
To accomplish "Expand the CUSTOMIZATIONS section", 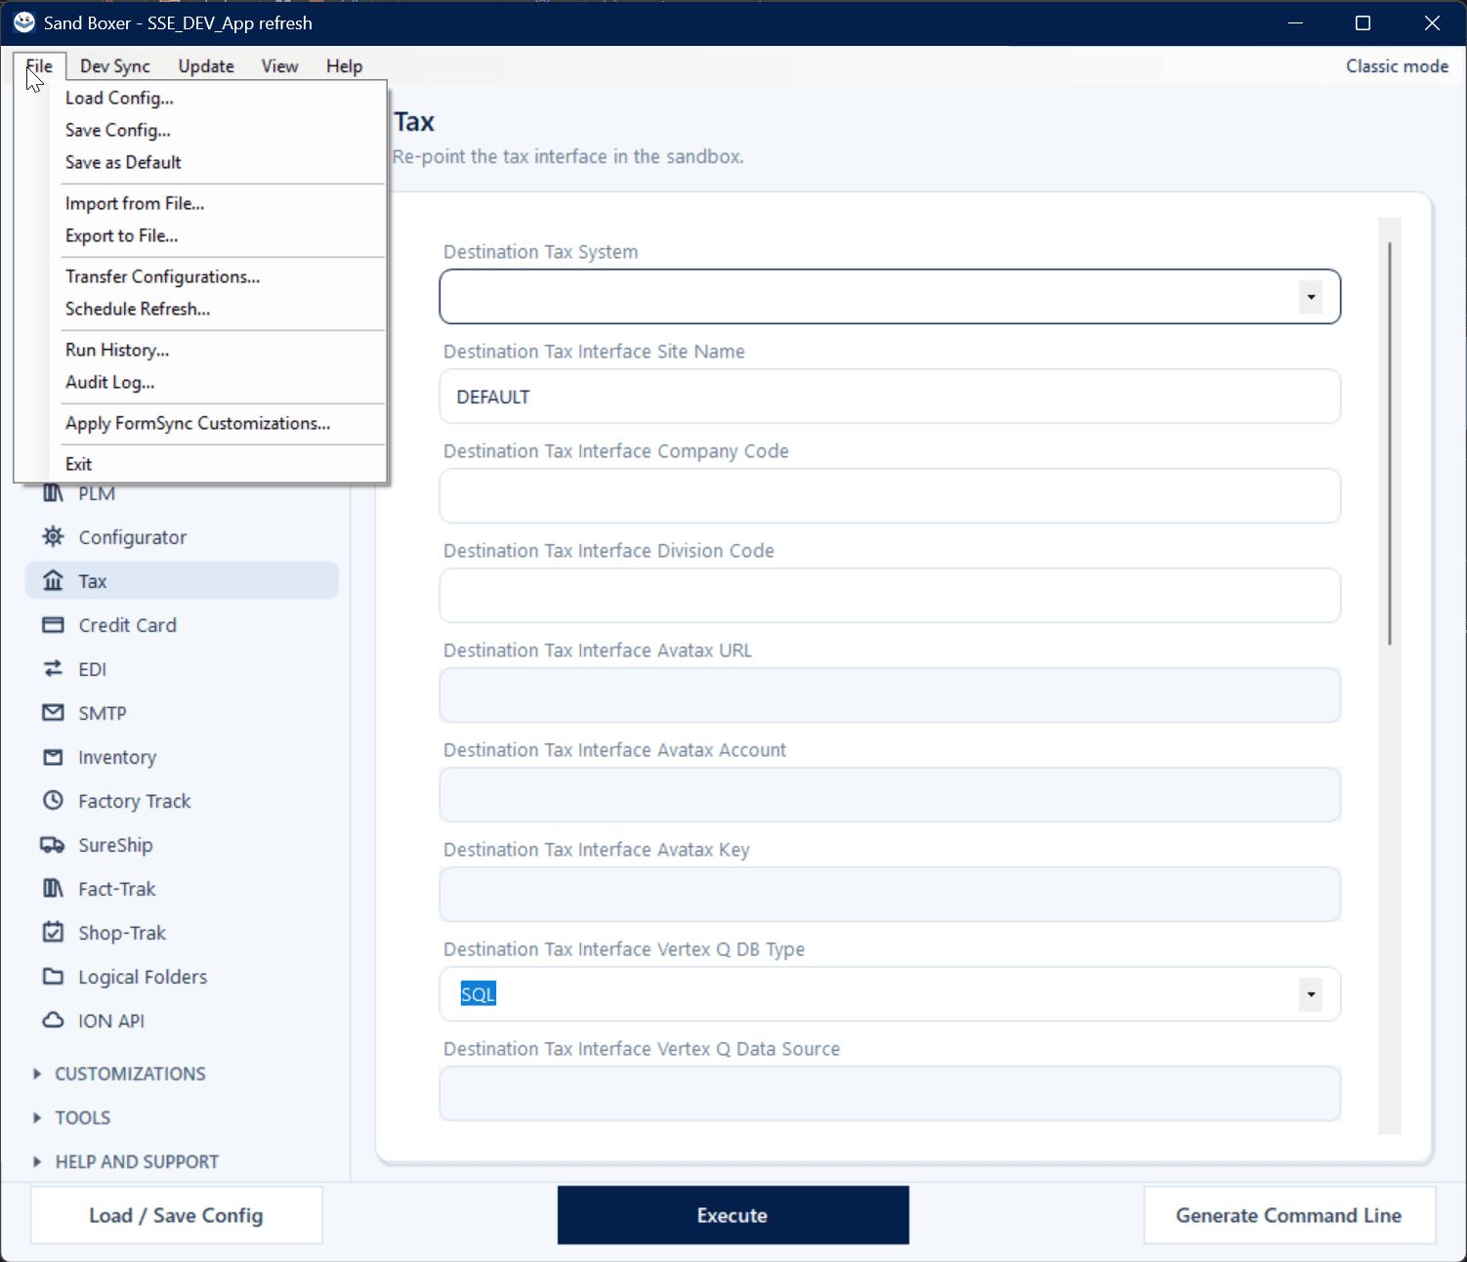I will coord(37,1073).
